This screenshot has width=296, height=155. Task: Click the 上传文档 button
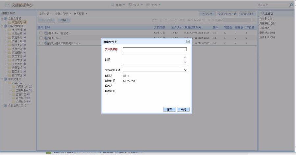pos(207,14)
